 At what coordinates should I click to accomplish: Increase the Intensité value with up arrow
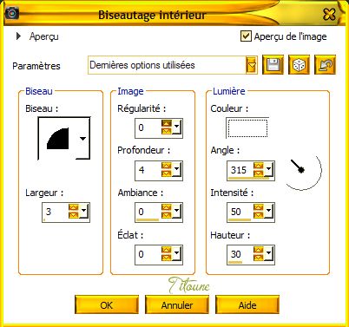(x=259, y=208)
